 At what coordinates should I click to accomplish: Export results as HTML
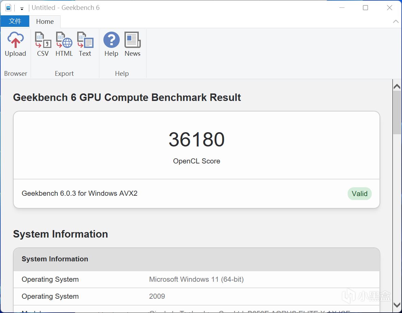tap(64, 44)
